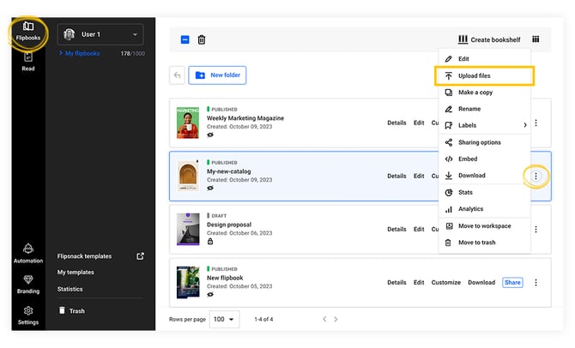The height and width of the screenshot is (348, 575).
Task: Select Make a copy menu entry
Action: click(x=484, y=93)
